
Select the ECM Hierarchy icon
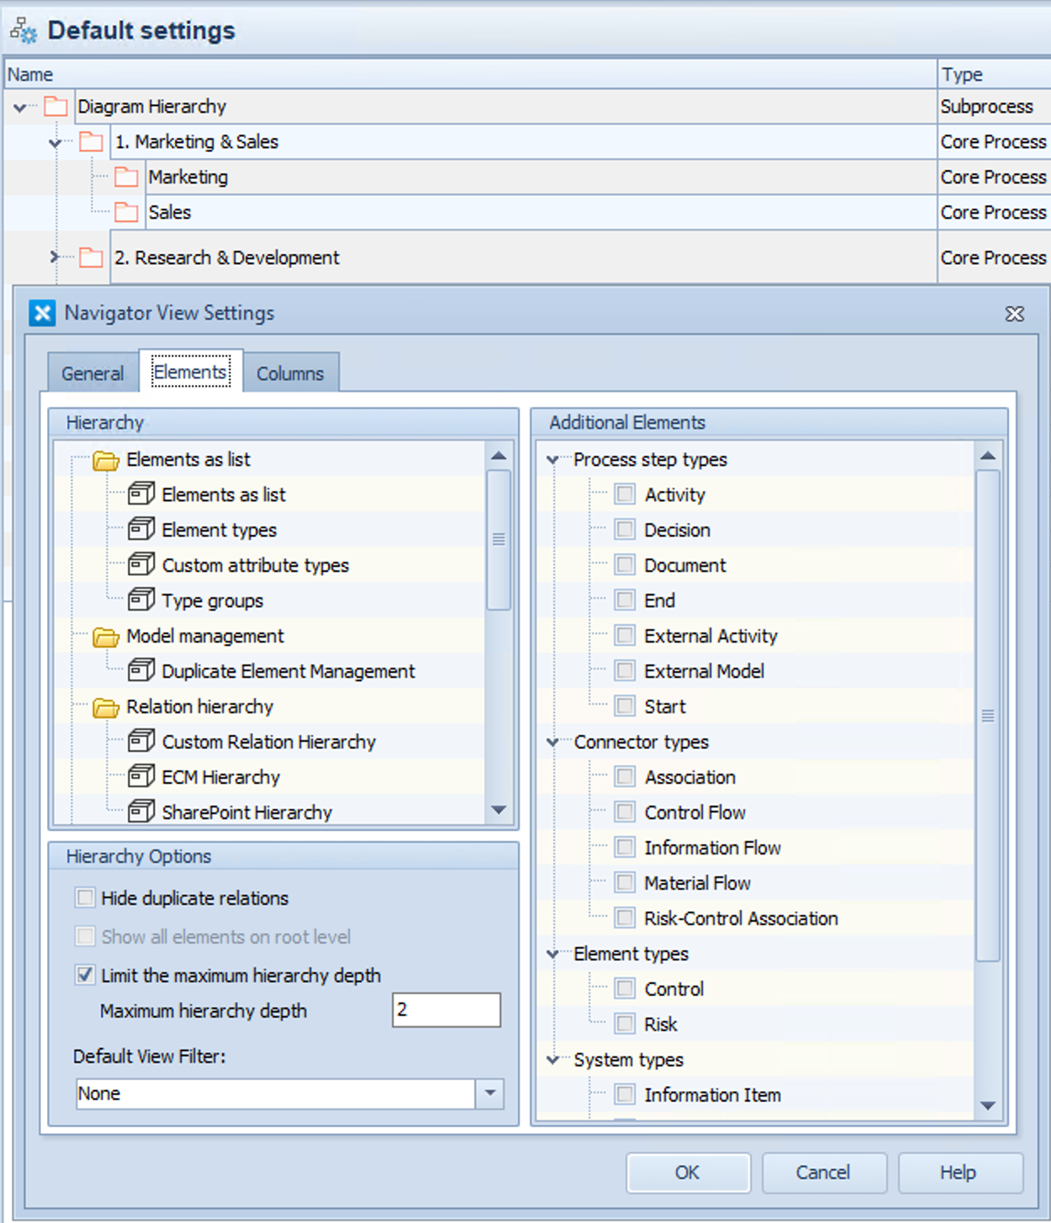(141, 776)
